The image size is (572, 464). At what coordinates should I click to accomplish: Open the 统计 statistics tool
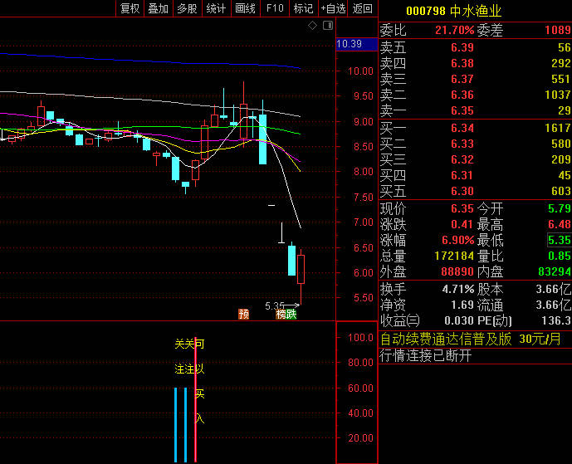point(217,8)
